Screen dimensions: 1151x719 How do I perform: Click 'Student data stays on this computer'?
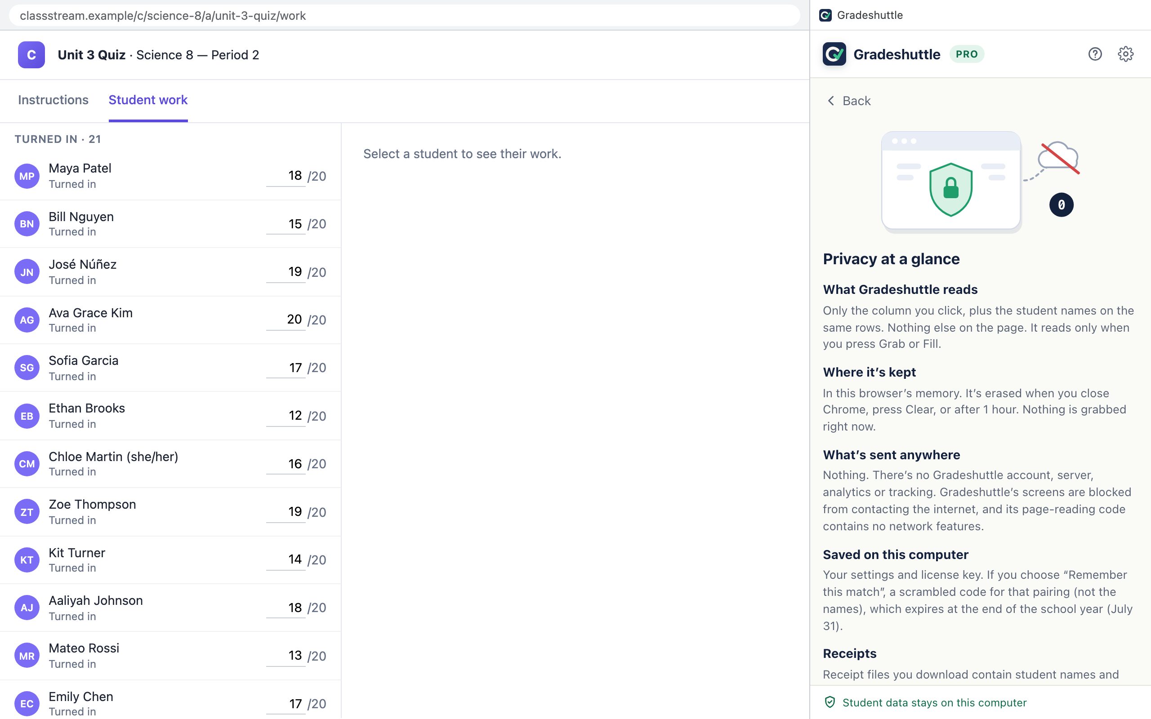click(934, 702)
